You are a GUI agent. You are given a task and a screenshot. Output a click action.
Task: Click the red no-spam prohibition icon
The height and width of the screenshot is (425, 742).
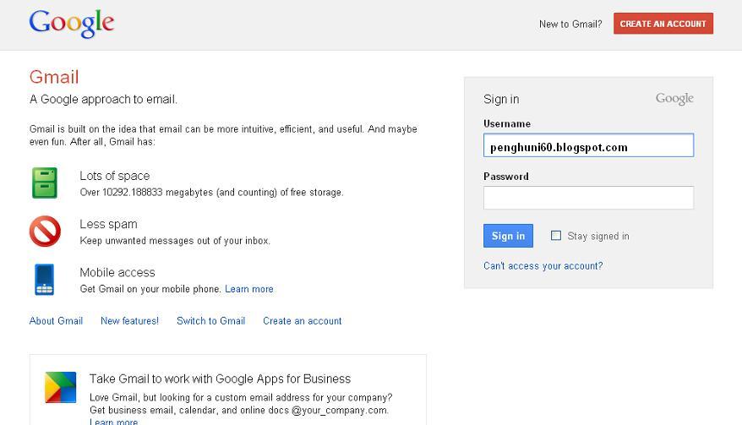point(45,231)
